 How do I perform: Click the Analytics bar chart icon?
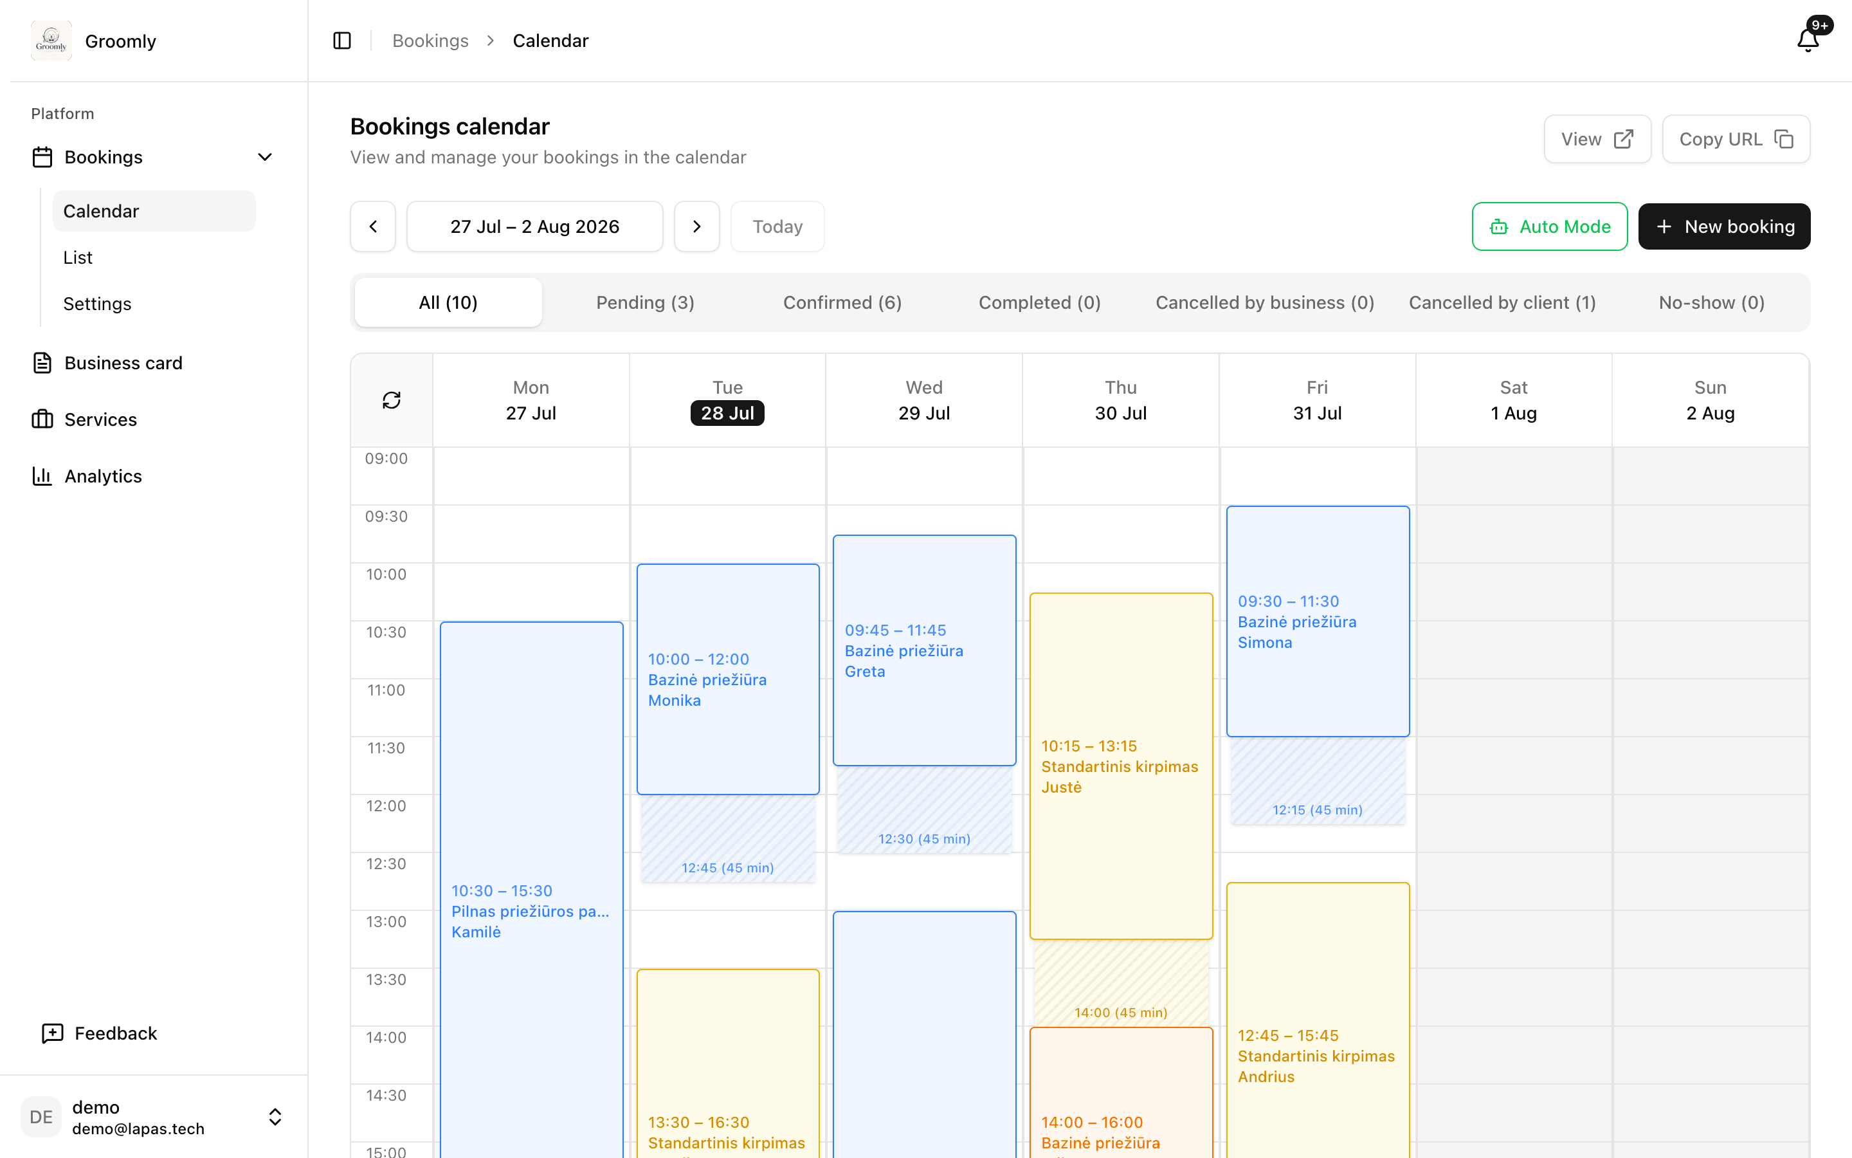[x=42, y=476]
